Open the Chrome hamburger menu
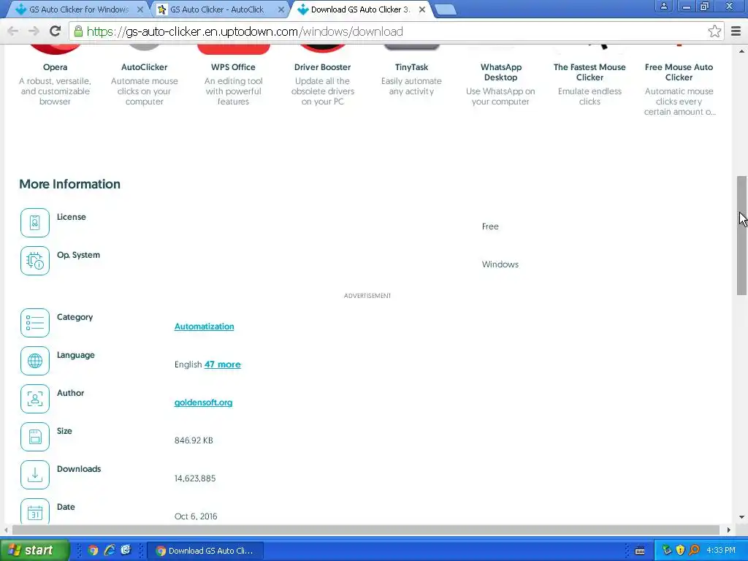The image size is (748, 561). click(736, 31)
